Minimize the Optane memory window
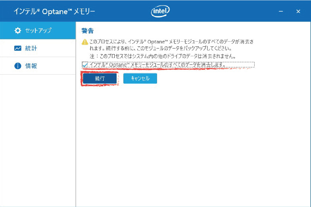The height and width of the screenshot is (207, 311). [x=281, y=12]
